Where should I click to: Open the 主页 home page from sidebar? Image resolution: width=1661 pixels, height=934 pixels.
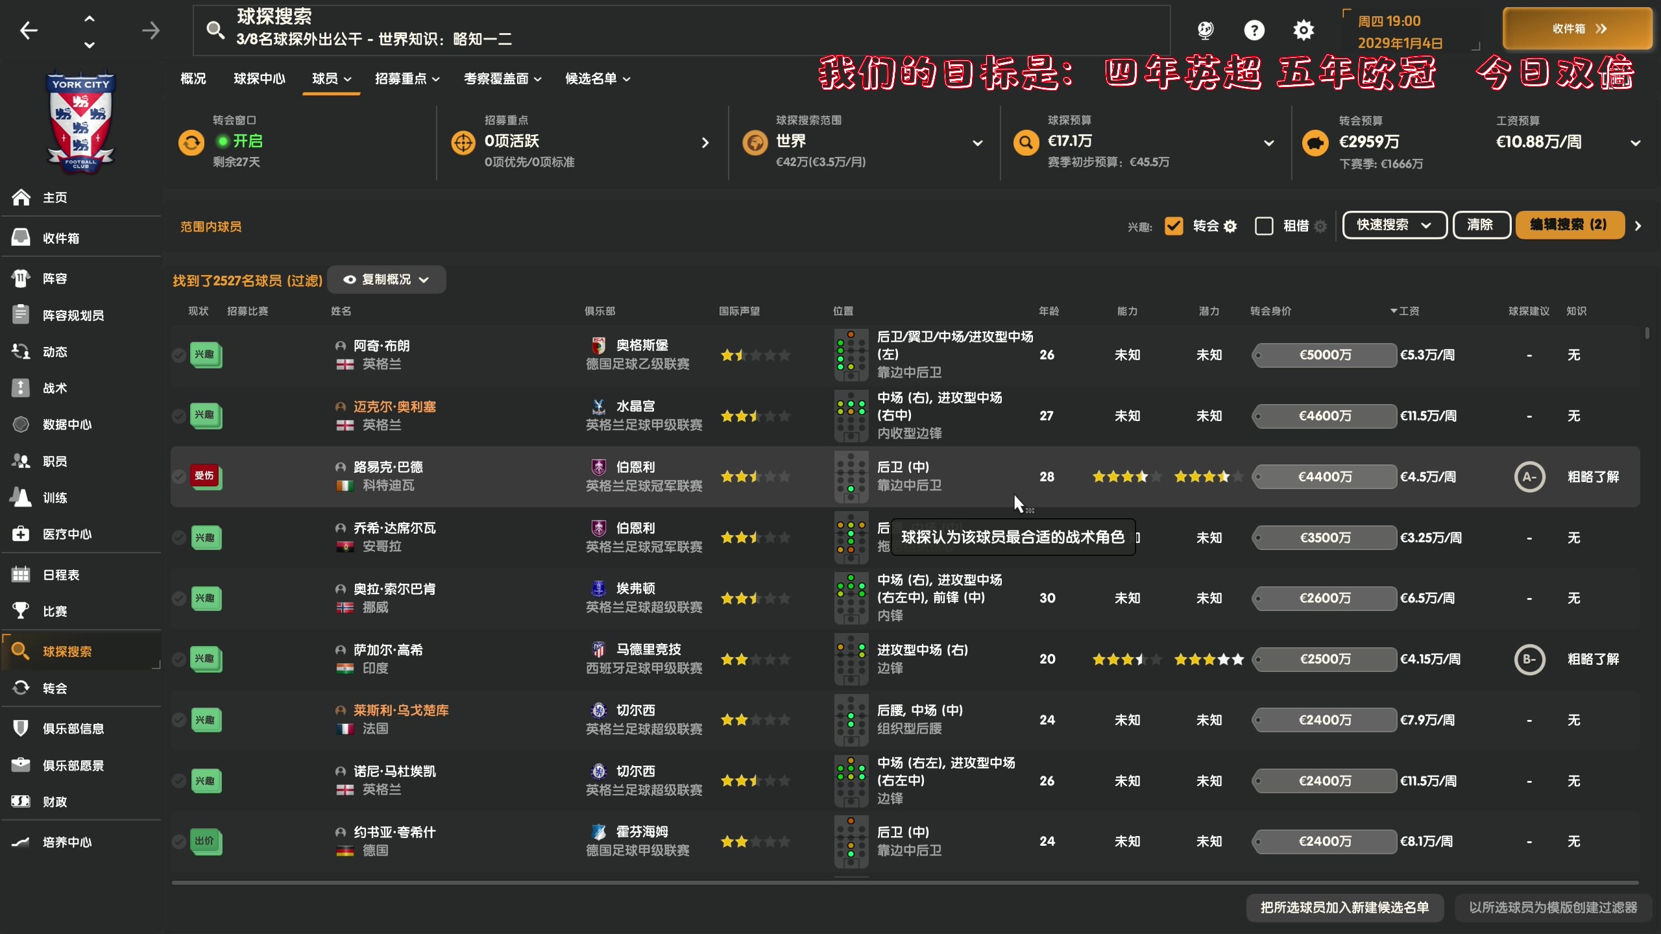(55, 197)
